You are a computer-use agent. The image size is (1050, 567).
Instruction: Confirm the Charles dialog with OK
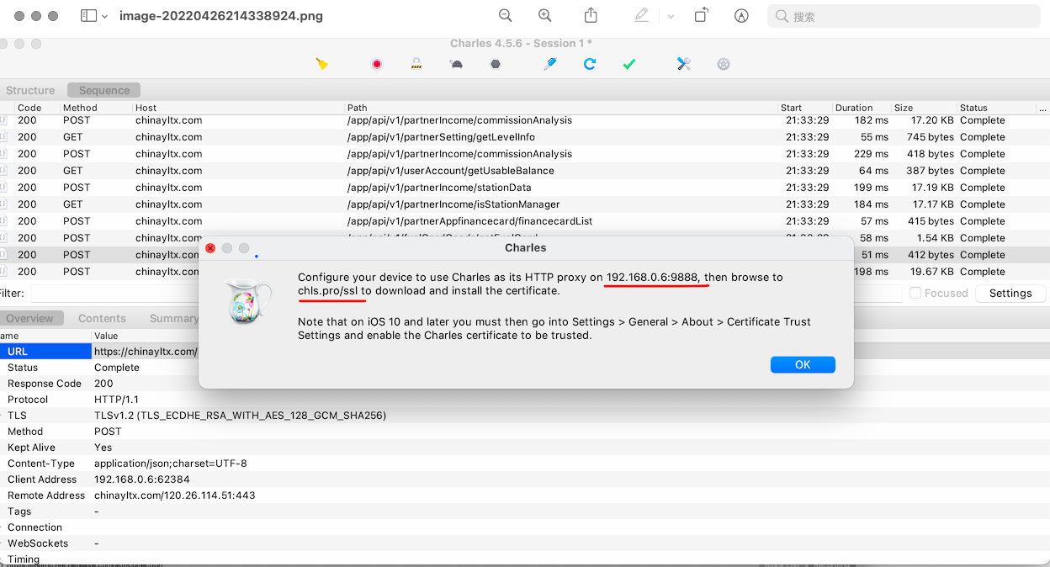pos(803,364)
